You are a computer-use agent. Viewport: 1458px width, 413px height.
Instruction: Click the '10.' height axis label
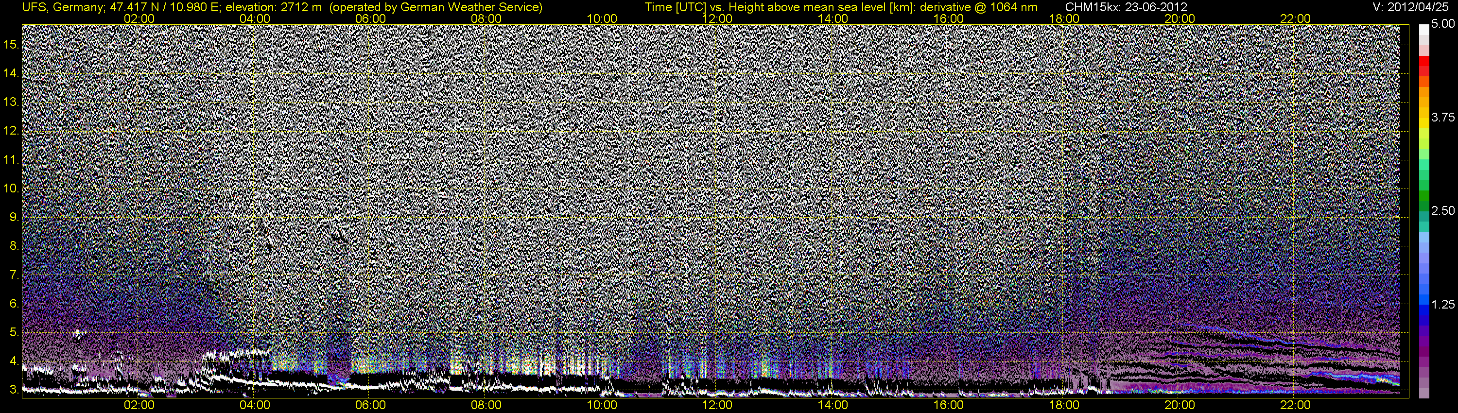pos(12,189)
